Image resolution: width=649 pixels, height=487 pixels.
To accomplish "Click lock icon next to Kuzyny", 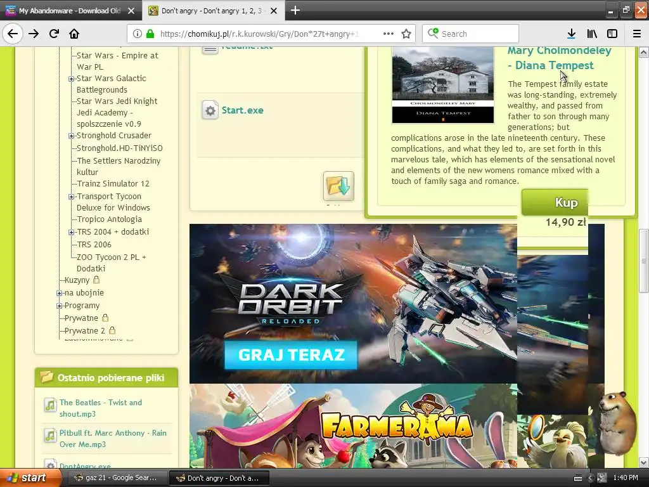I will point(96,280).
